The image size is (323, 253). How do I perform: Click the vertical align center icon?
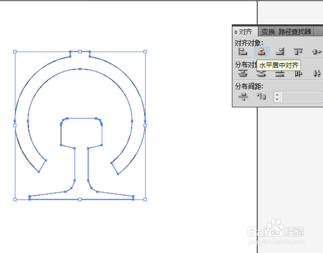317,51
